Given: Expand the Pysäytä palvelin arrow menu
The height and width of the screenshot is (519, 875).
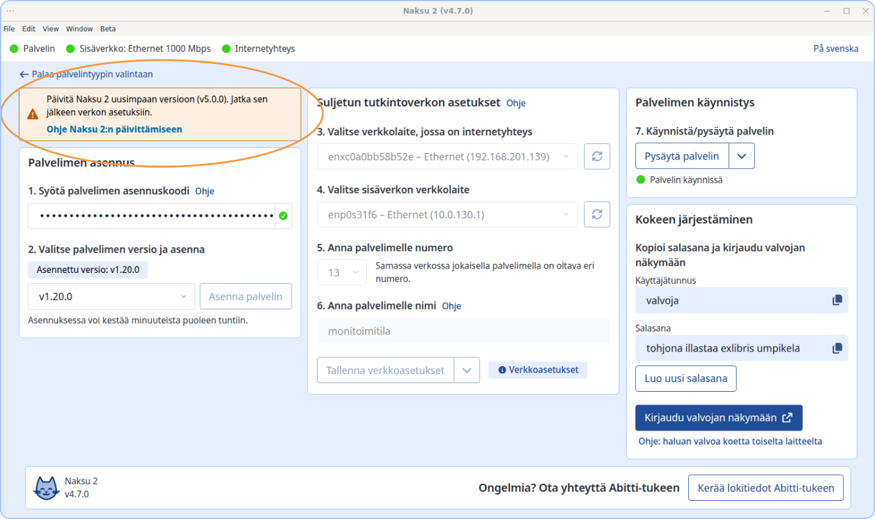Looking at the screenshot, I should 741,156.
